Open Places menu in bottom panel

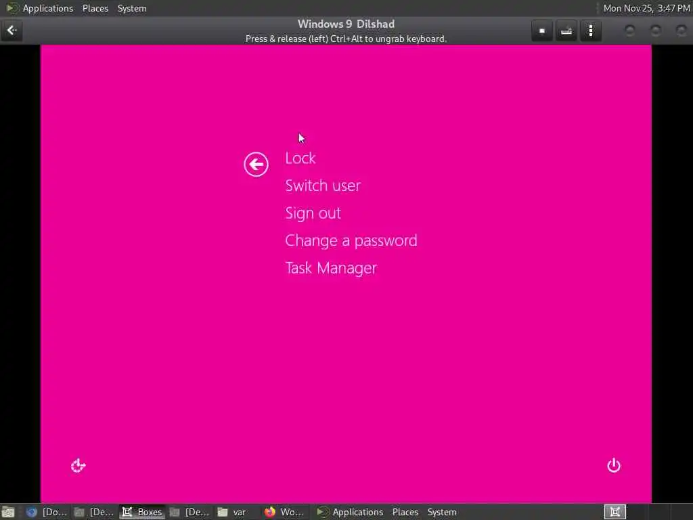pyautogui.click(x=405, y=512)
